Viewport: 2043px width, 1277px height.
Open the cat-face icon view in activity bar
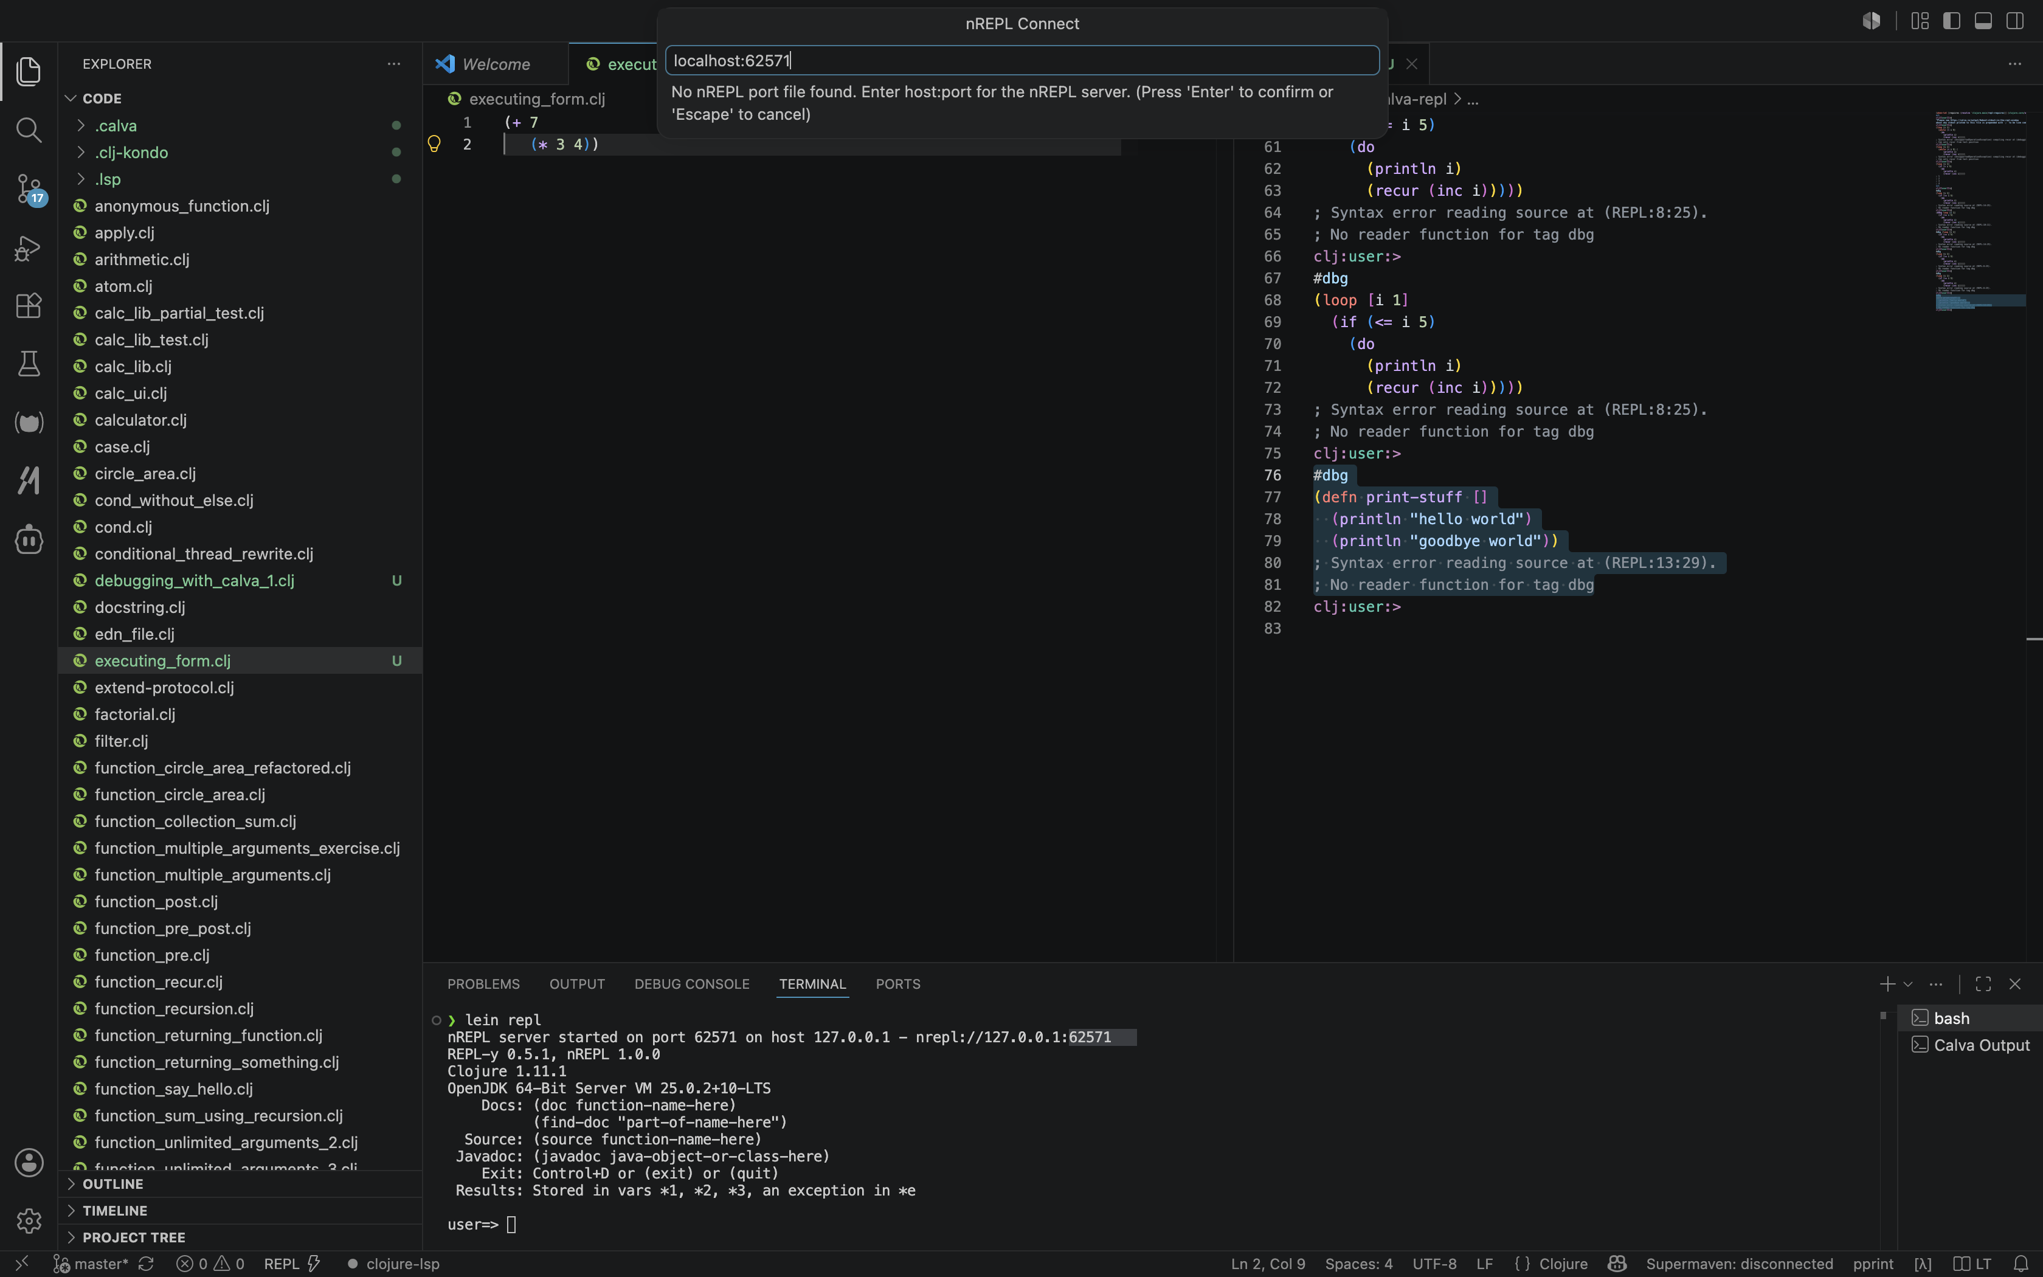(x=29, y=422)
